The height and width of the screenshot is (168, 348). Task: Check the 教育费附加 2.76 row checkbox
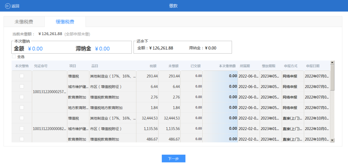coord(22,97)
